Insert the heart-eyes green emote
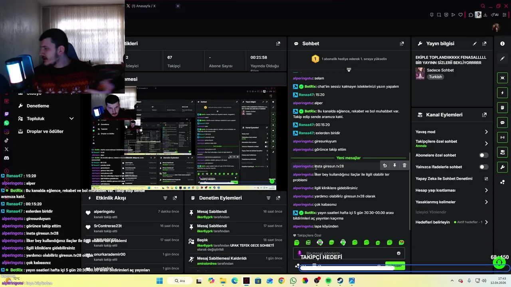 [x=401, y=242]
